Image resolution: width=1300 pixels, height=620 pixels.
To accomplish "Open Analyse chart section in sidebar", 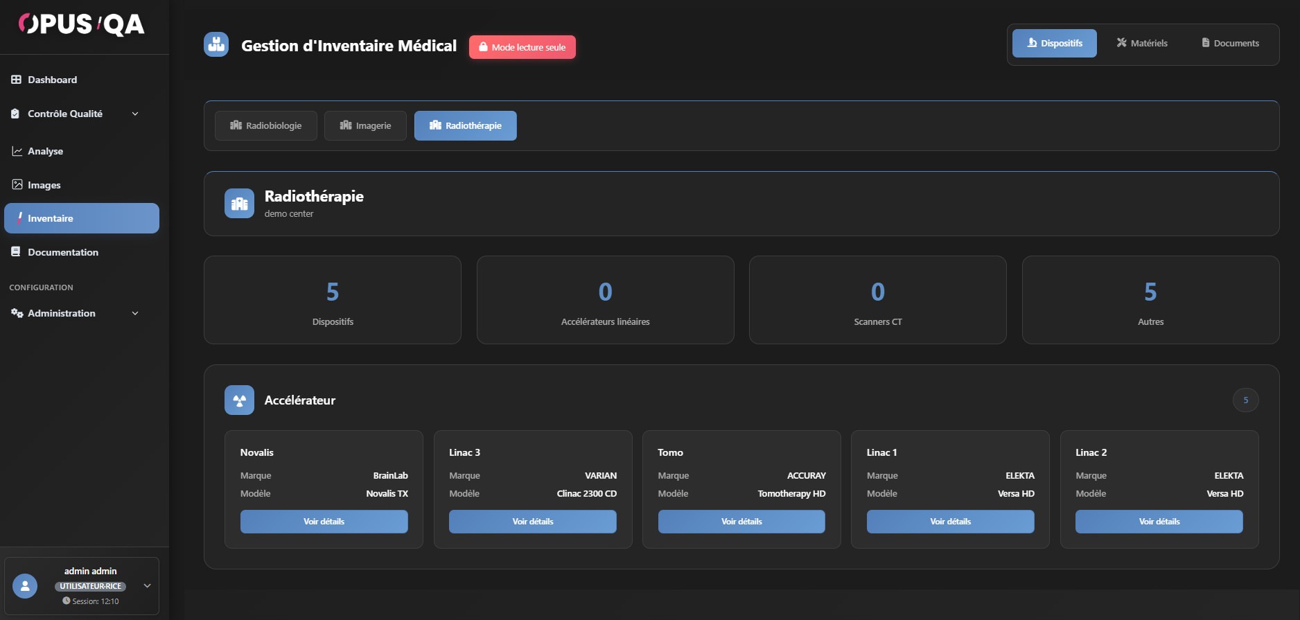I will 45,151.
